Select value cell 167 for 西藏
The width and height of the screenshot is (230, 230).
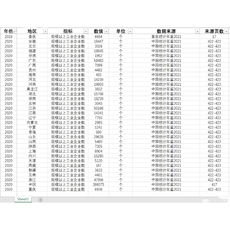(98, 165)
